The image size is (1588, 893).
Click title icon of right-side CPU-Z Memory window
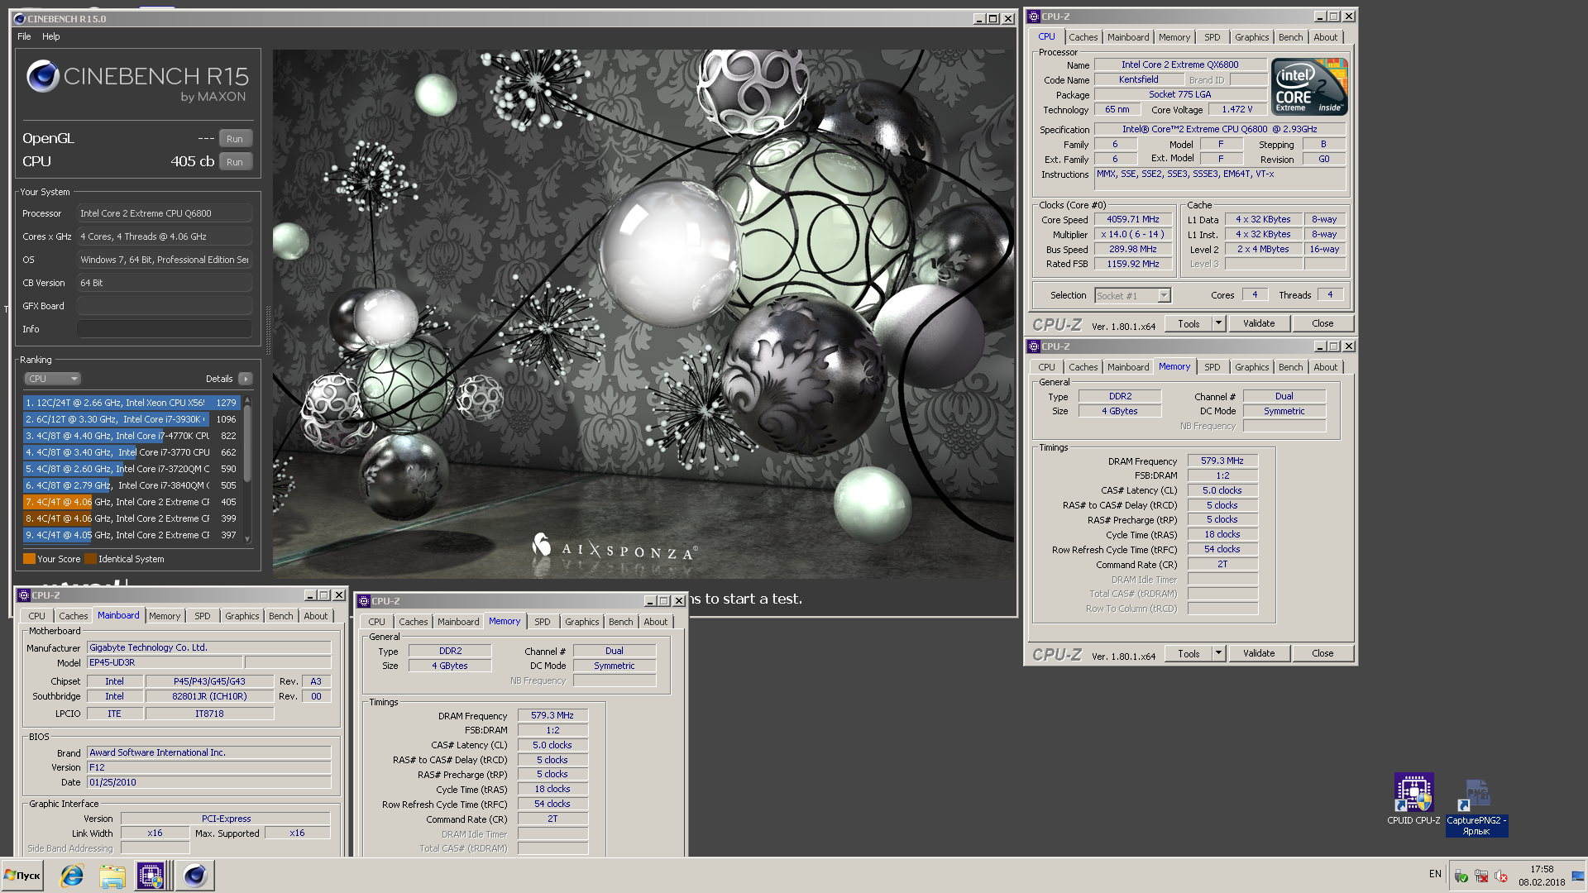click(x=1034, y=346)
